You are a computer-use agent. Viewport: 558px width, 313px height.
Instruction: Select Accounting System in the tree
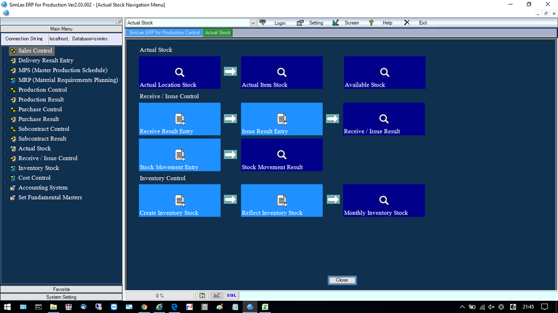pos(43,187)
